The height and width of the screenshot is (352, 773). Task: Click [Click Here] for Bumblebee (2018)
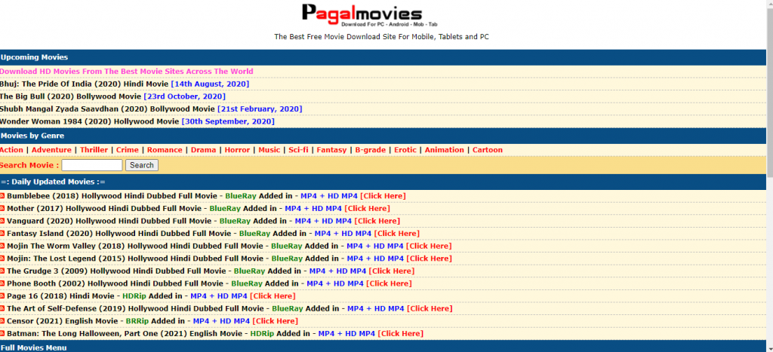click(383, 196)
